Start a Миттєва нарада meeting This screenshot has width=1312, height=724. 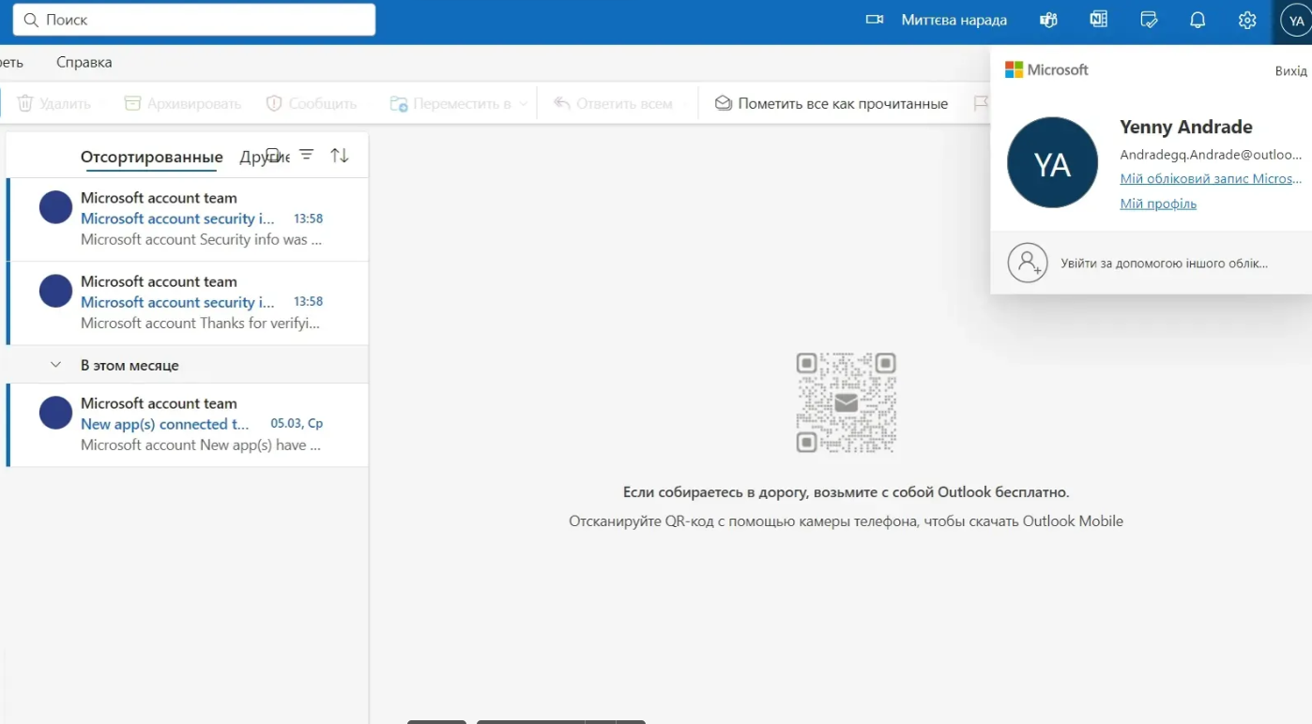coord(936,20)
